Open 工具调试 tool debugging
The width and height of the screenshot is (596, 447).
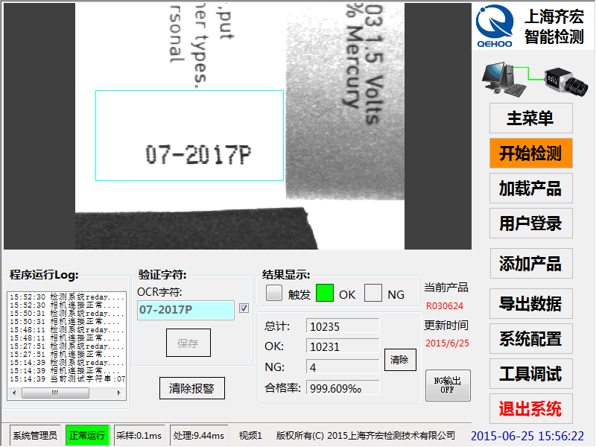click(530, 373)
